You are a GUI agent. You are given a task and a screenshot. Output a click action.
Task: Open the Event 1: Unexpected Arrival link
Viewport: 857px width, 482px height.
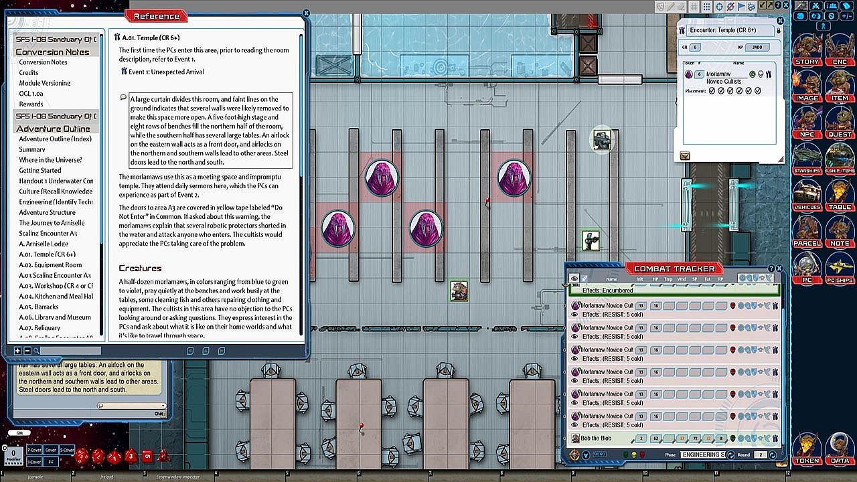[x=166, y=72]
